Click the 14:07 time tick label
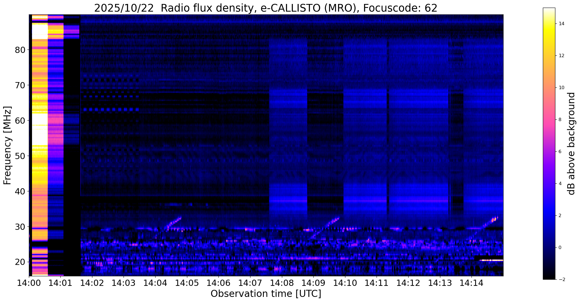Image resolution: width=580 pixels, height=302 pixels. pos(250,283)
